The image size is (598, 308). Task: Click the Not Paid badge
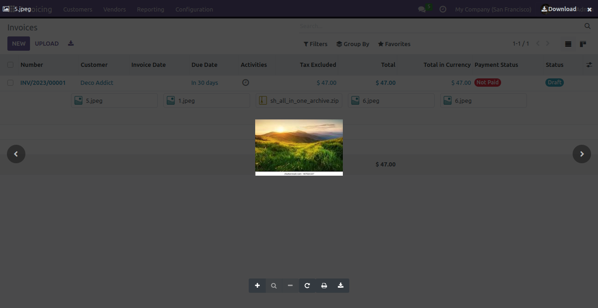pyautogui.click(x=488, y=83)
